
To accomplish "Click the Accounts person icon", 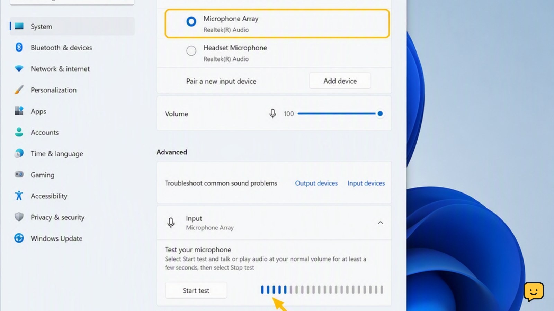I will 19,132.
